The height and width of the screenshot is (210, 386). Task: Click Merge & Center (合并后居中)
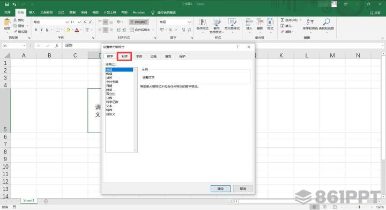[140, 30]
